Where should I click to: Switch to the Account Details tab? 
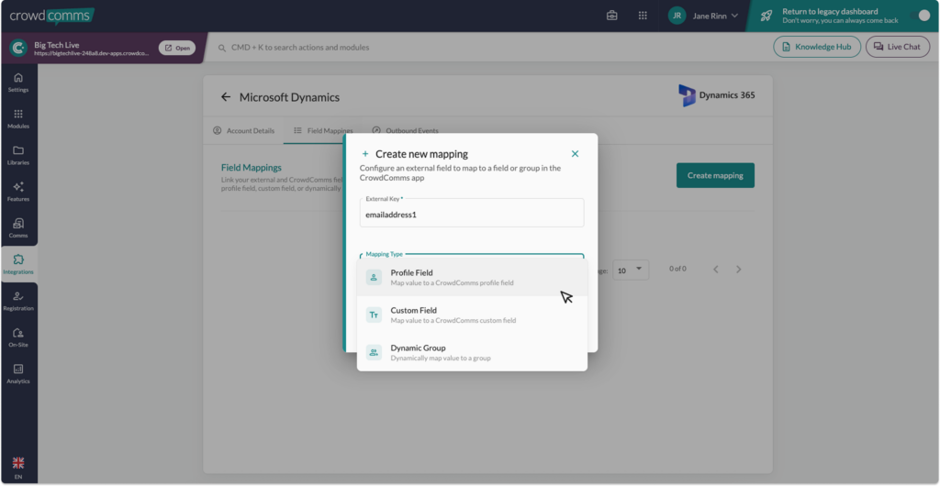click(x=243, y=131)
